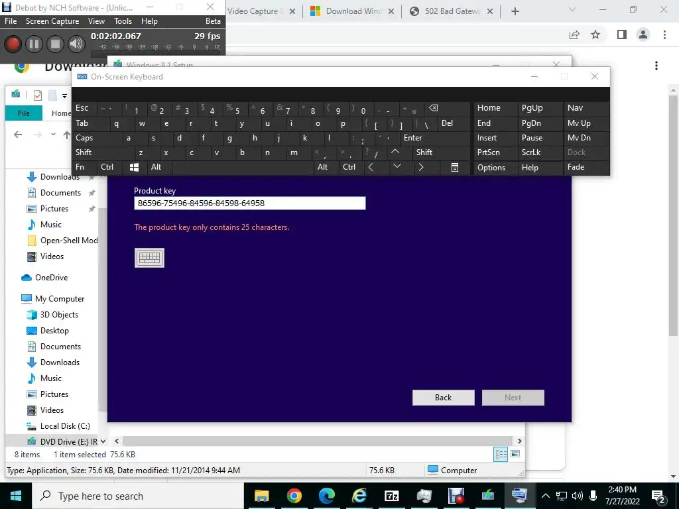Viewport: 679px width, 509px height.
Task: Pause the Debut recording
Action: click(34, 44)
